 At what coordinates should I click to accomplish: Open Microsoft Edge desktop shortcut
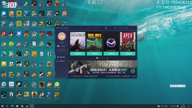(4, 55)
